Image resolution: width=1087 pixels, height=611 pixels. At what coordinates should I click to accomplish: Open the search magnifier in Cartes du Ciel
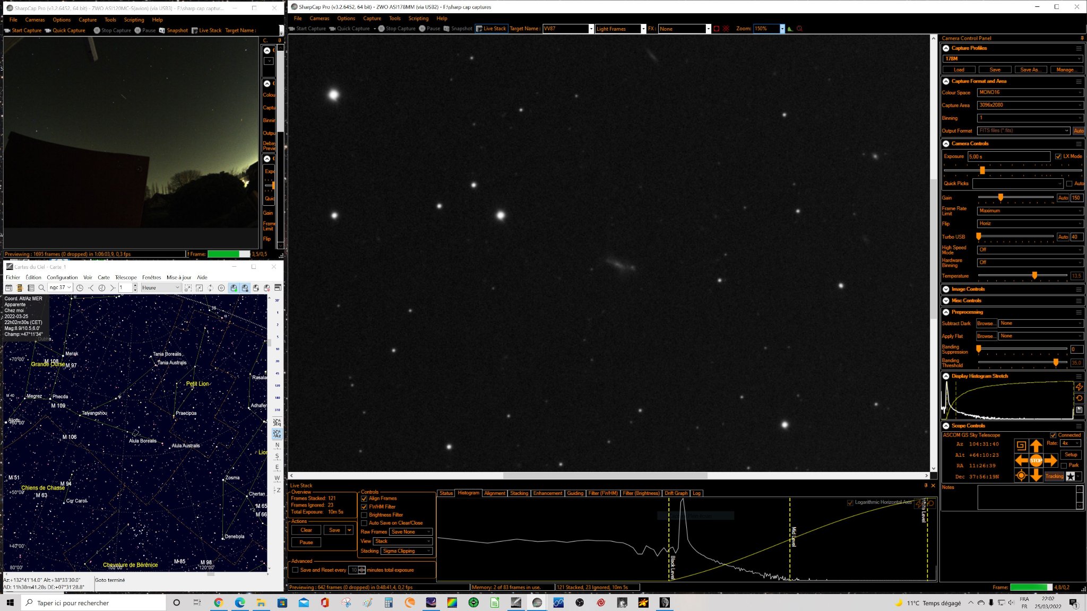(41, 287)
